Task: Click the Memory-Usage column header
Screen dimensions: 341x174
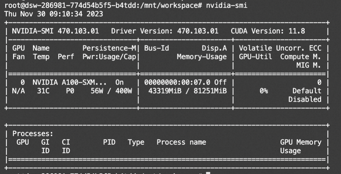Action: [x=202, y=57]
